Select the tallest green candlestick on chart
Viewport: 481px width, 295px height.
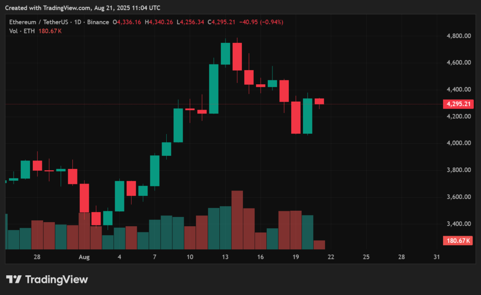214,88
